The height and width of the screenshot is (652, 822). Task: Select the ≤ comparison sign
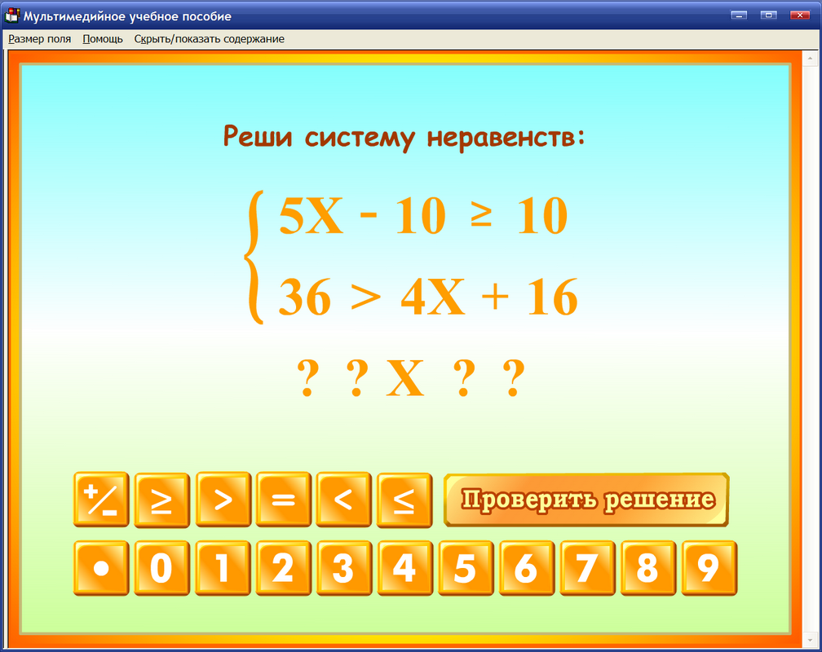404,500
